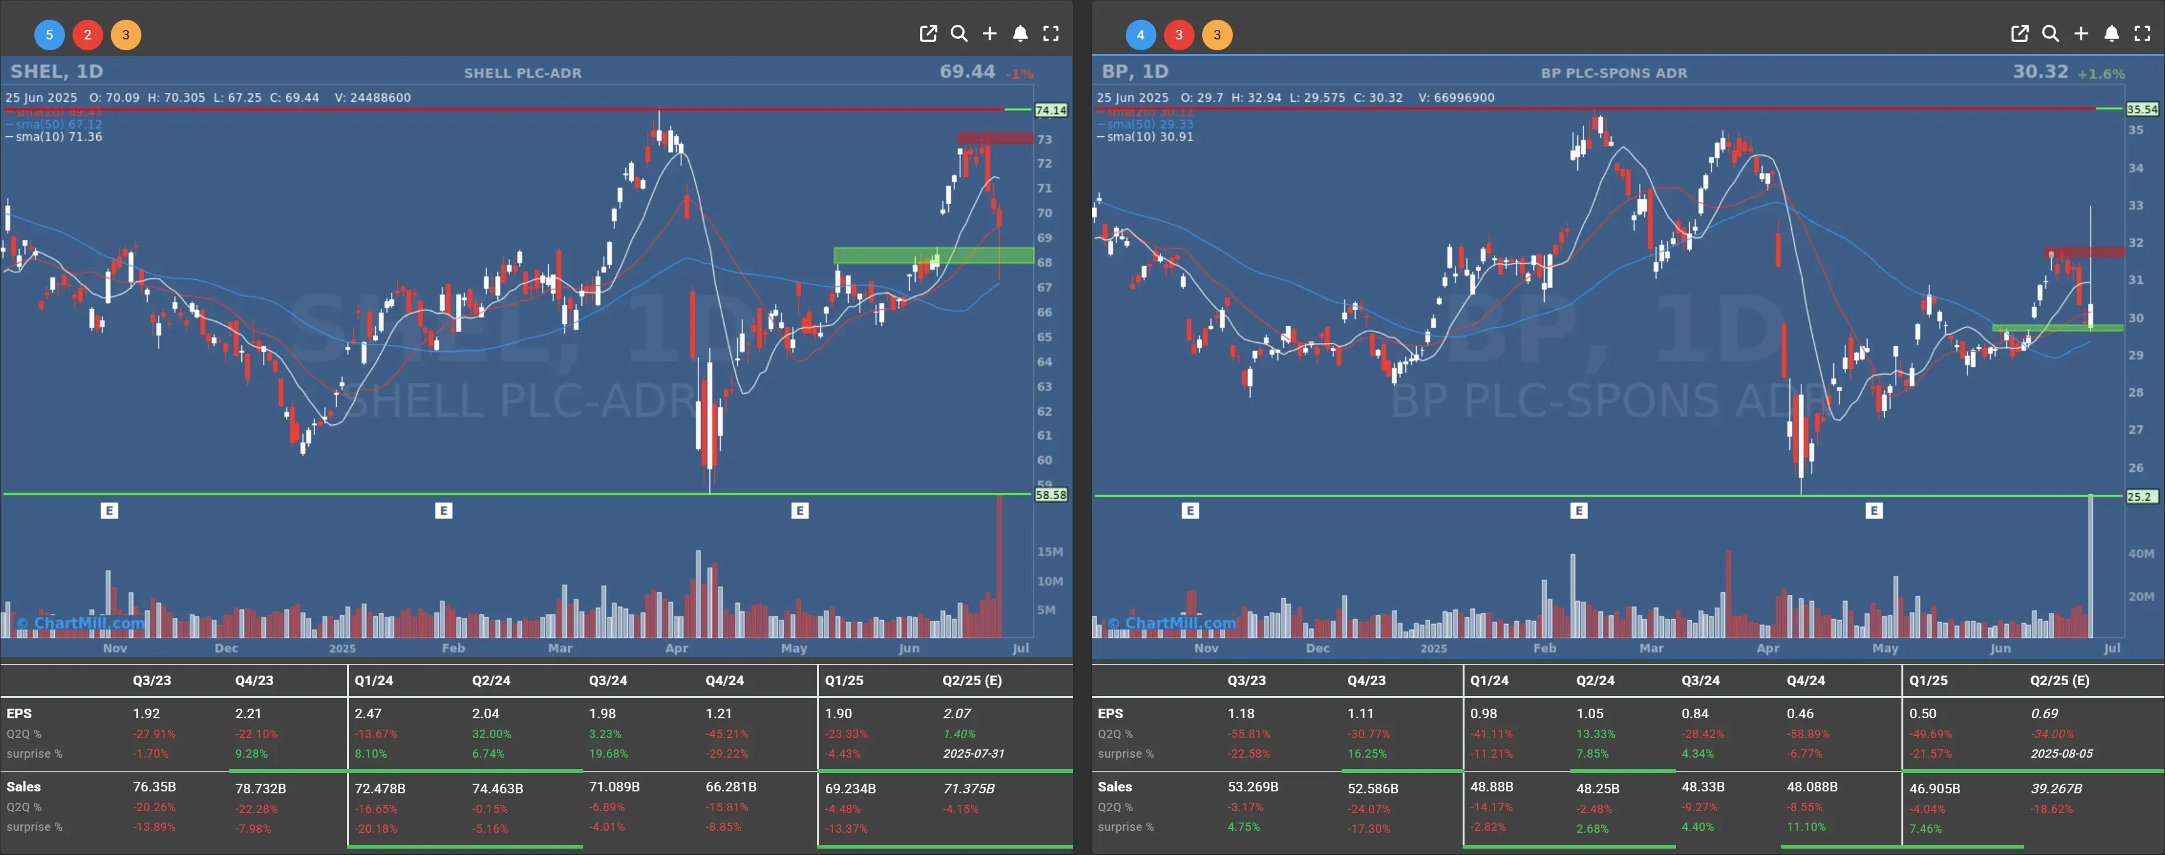2165x855 pixels.
Task: Click the ChartMill.com link on BP chart
Action: pos(1172,623)
